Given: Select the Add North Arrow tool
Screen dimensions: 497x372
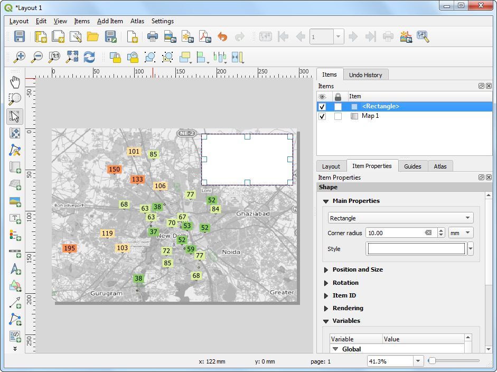Looking at the screenshot, I should click(x=15, y=268).
